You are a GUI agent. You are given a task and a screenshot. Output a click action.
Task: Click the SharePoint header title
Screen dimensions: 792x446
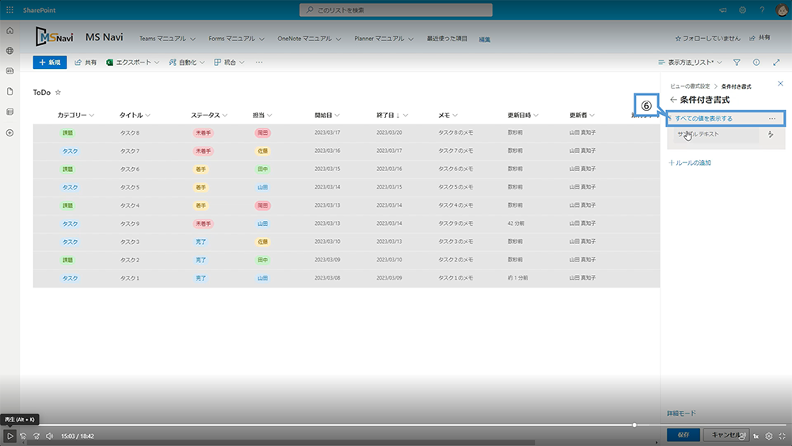click(39, 10)
